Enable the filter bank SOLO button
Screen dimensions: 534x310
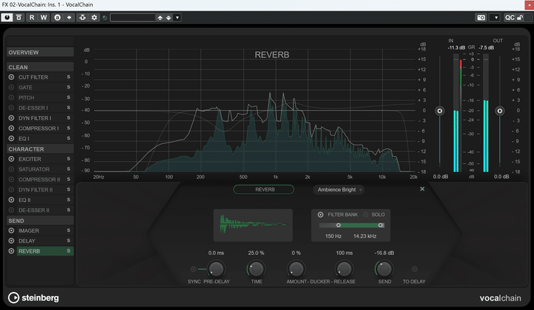(x=366, y=215)
